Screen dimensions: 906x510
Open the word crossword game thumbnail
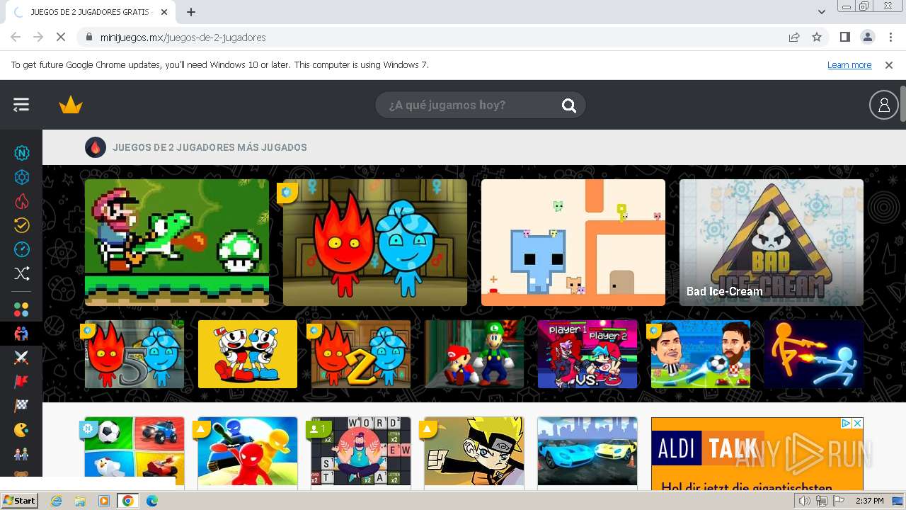[361, 451]
